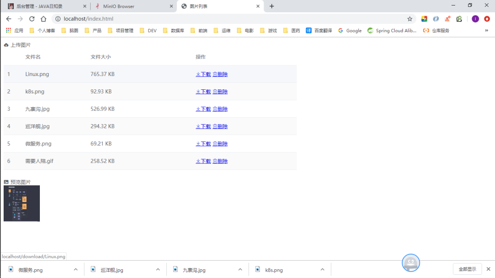495x278 pixels.
Task: Close the downloads bar
Action: click(489, 269)
